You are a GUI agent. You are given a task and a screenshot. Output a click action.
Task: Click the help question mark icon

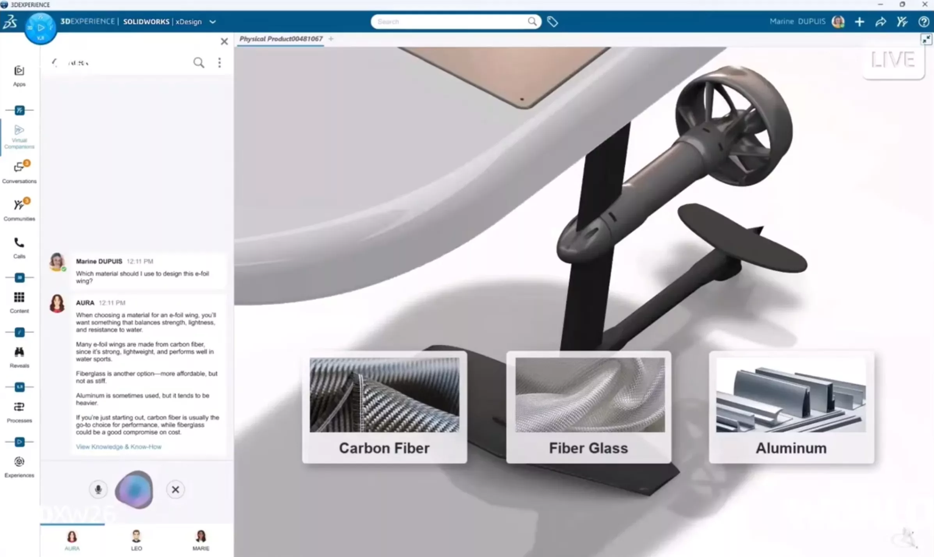[923, 22]
